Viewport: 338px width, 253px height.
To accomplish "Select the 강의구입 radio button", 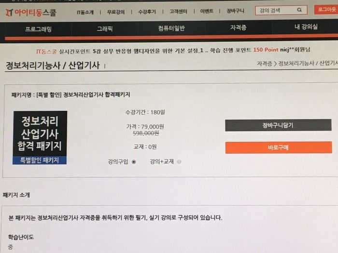I will pos(134,162).
